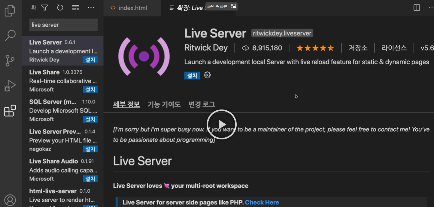
Task: Select Live Server Preview list entry
Action: tap(62, 140)
